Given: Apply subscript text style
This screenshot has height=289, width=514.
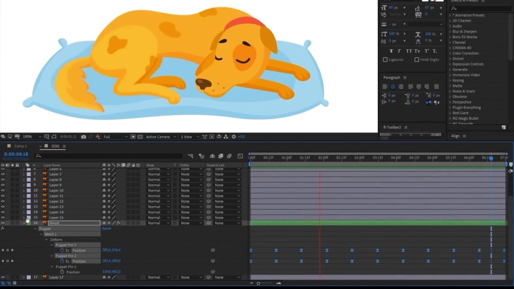Looking at the screenshot, I should (x=435, y=51).
